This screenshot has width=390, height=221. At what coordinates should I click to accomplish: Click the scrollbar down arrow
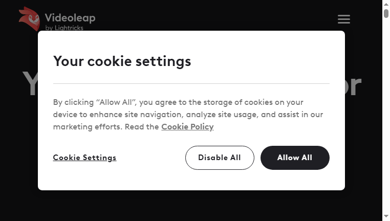click(386, 216)
